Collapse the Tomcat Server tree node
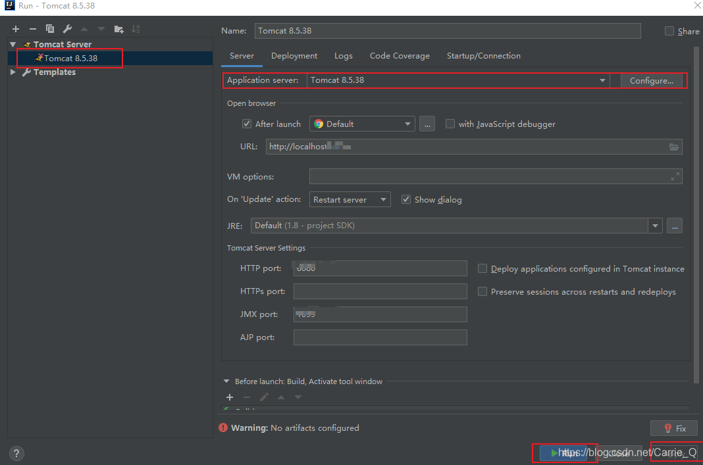This screenshot has height=465, width=703. 13,44
